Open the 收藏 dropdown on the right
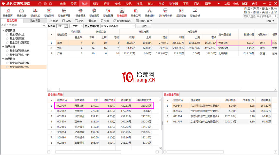 (270, 21)
